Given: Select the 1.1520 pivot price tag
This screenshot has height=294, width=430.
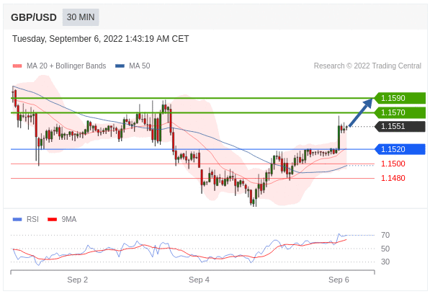Looking at the screenshot, I should coord(400,149).
